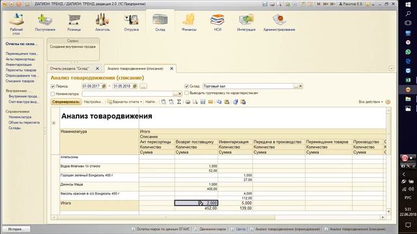
Task: Open Перемещения товаров in sidebar
Action: 22,53
